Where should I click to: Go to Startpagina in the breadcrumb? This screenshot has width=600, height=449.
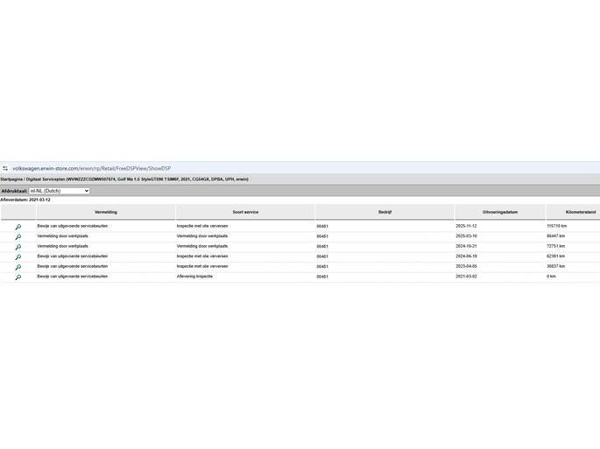coord(11,179)
